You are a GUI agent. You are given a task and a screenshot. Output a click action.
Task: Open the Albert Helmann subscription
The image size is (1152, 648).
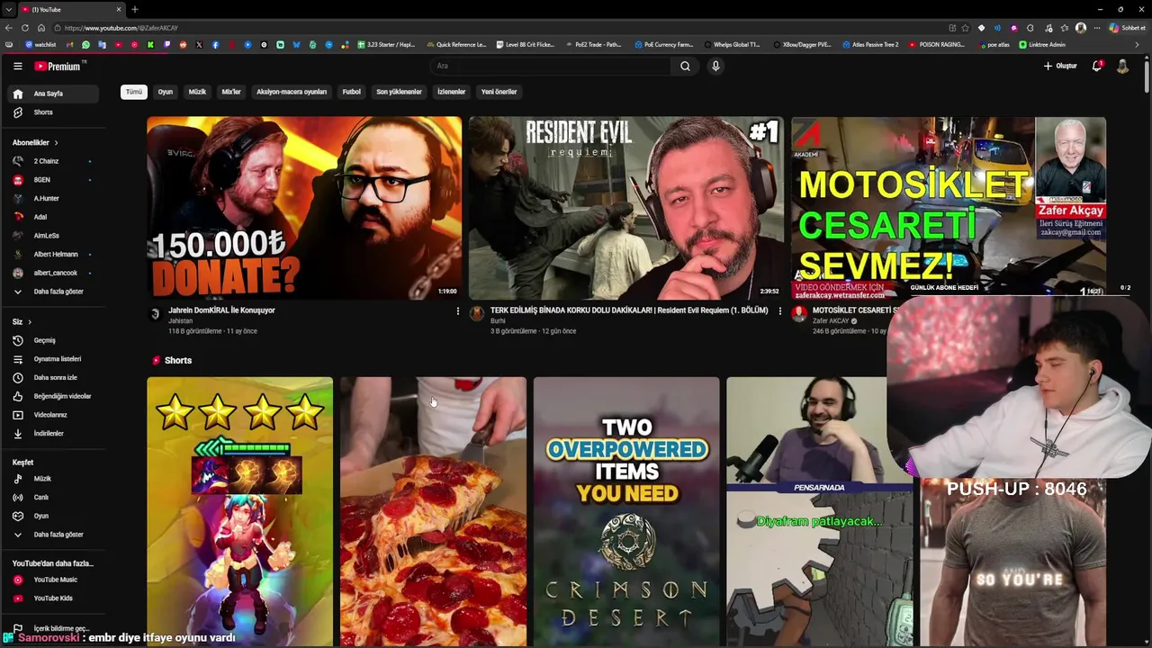click(54, 255)
